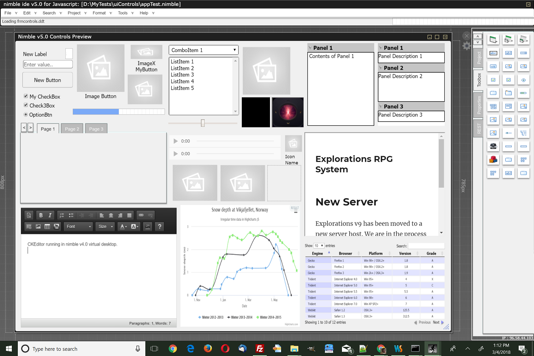This screenshot has height=356, width=534.
Task: Open CKEditor help (question mark)
Action: click(160, 227)
